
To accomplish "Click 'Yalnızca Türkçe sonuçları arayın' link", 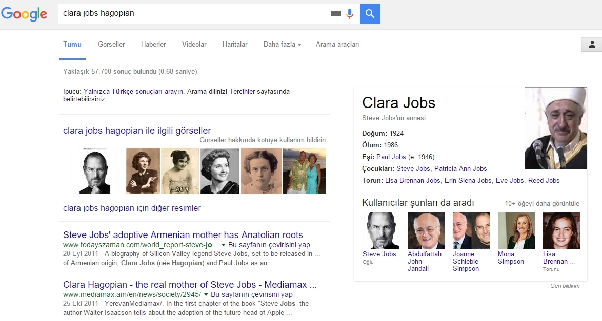I will tap(134, 91).
